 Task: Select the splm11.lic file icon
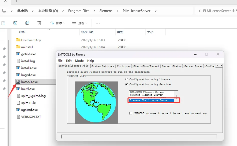coord(18,103)
